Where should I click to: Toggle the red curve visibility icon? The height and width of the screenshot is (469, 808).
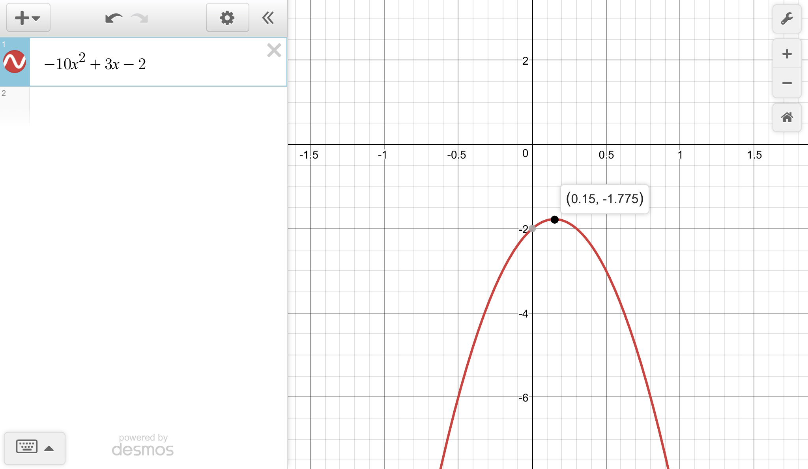[x=15, y=62]
